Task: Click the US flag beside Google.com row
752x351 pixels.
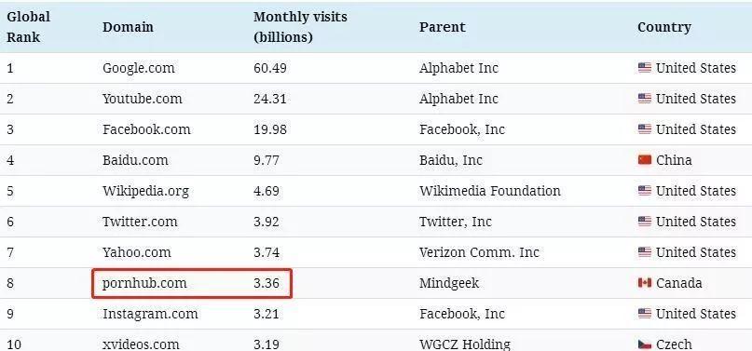Action: [x=645, y=68]
